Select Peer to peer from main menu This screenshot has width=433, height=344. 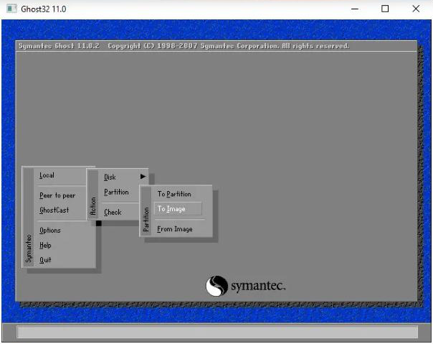[57, 195]
